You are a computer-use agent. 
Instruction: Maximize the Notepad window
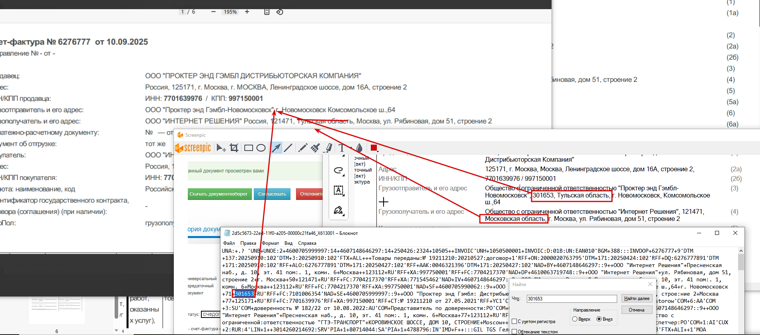tap(717, 233)
